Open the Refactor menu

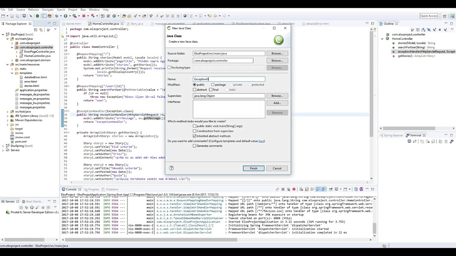33,10
